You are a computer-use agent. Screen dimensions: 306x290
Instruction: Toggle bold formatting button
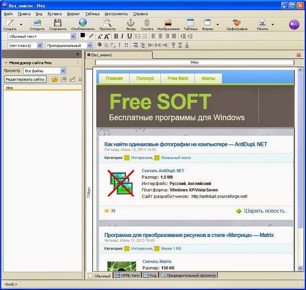[x=116, y=36]
